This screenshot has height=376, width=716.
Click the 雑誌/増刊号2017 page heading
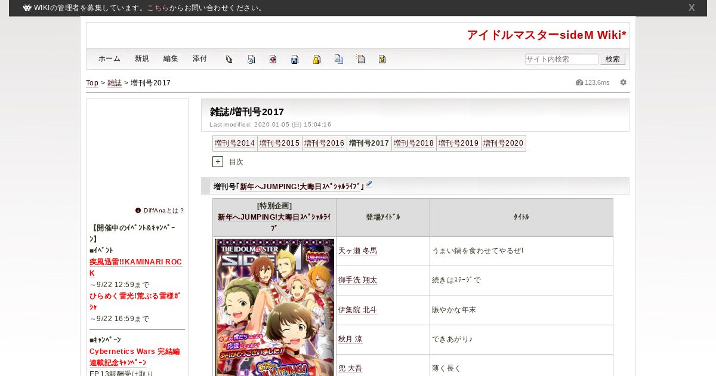pyautogui.click(x=247, y=112)
